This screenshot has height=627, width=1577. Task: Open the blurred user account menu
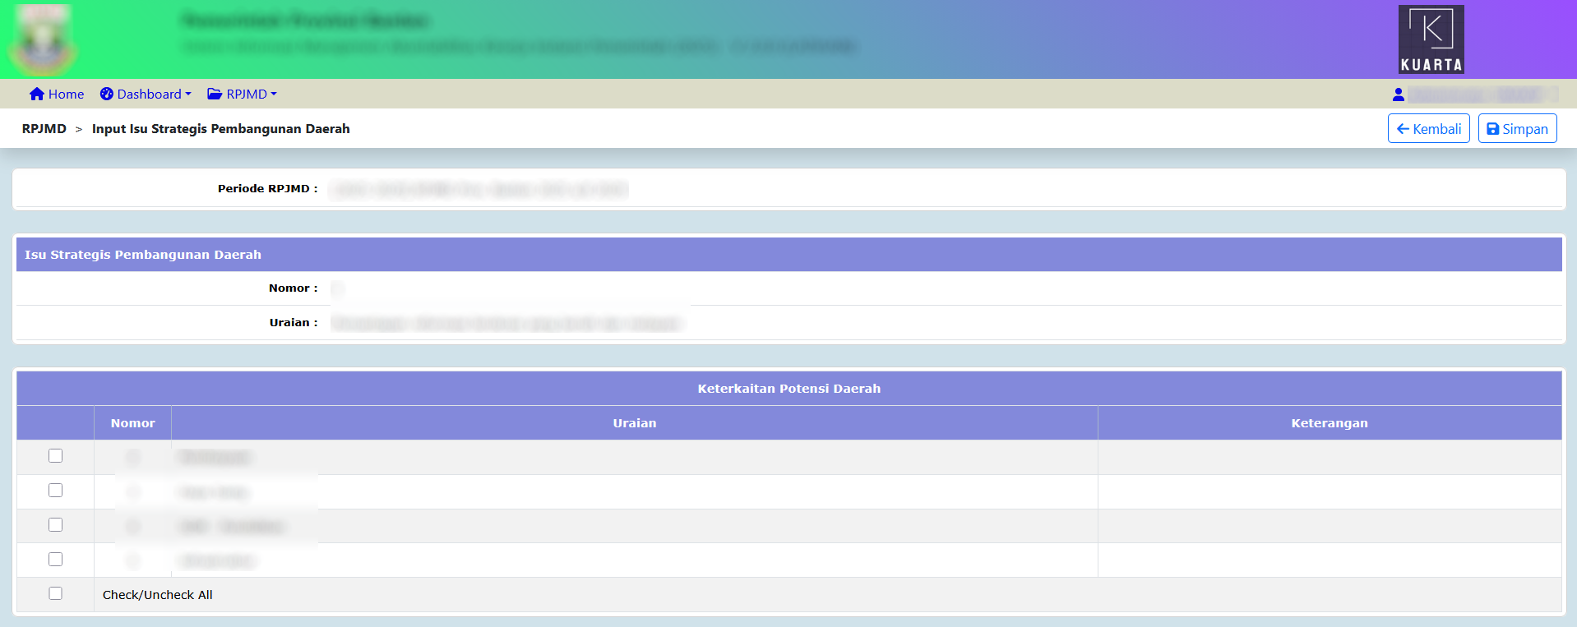tap(1482, 95)
